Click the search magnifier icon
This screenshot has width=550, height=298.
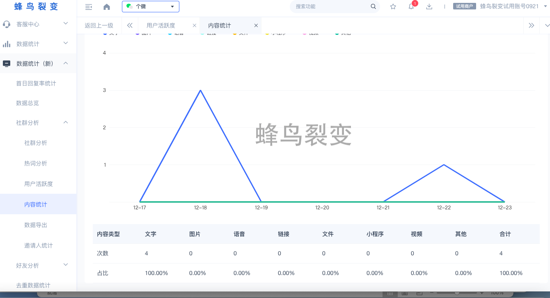coord(373,7)
